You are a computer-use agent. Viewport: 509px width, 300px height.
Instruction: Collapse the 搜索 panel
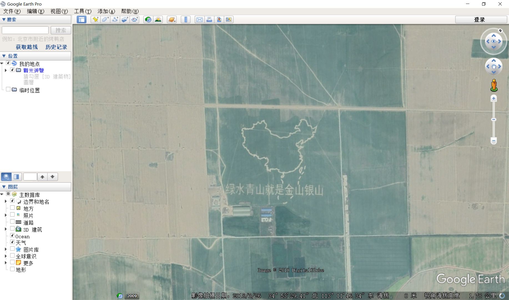4,19
